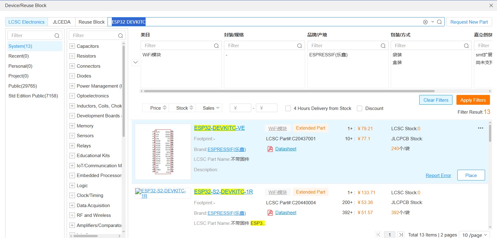Expand the RF and Wireless category
497x238 pixels.
[x=72, y=215]
